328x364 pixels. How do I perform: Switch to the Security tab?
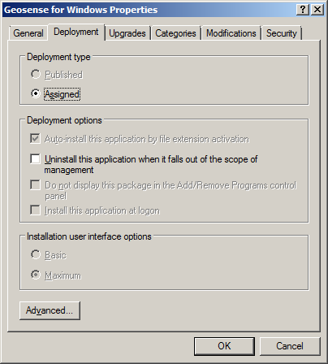(282, 33)
